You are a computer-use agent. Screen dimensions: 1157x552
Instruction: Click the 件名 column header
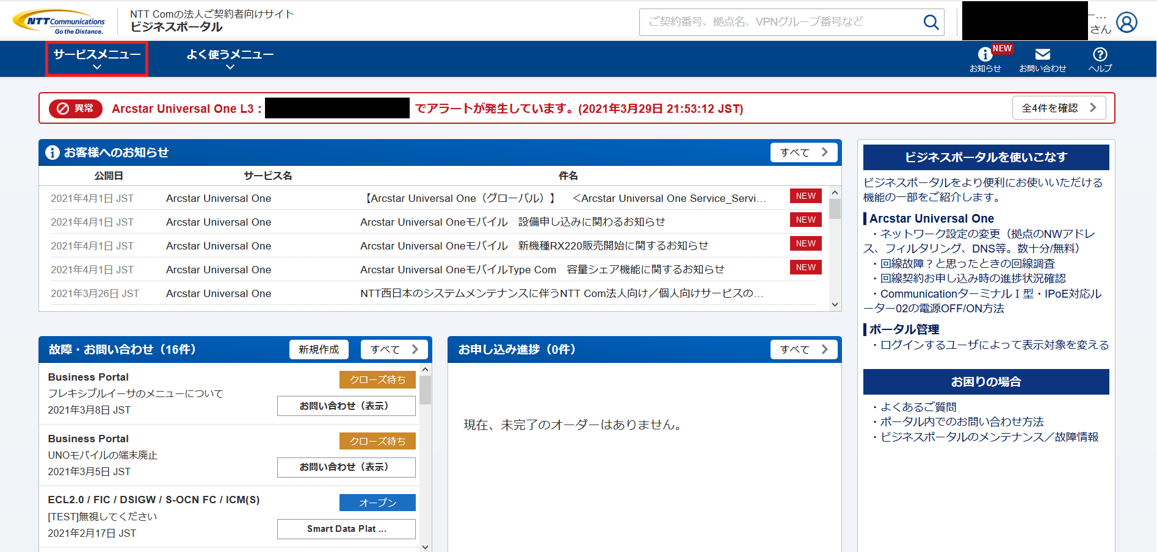568,176
